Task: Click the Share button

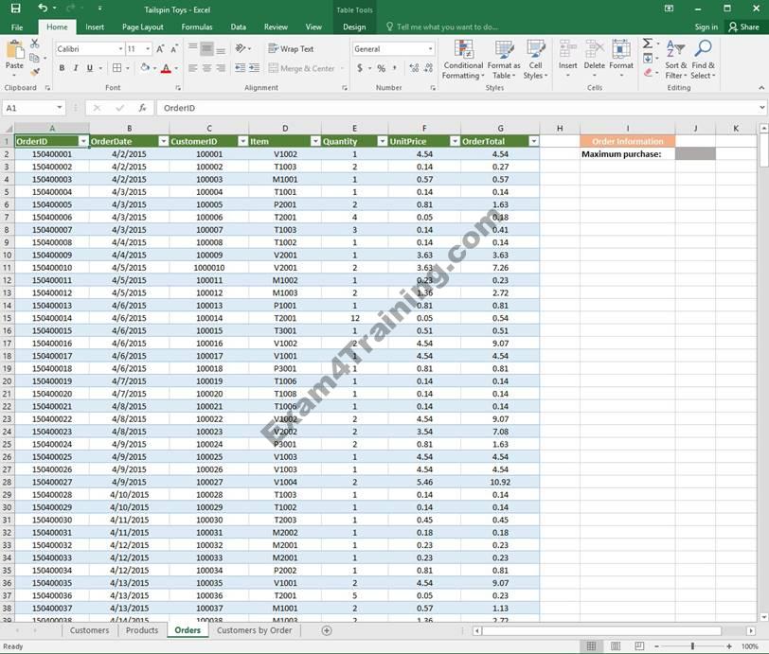Action: tap(743, 27)
